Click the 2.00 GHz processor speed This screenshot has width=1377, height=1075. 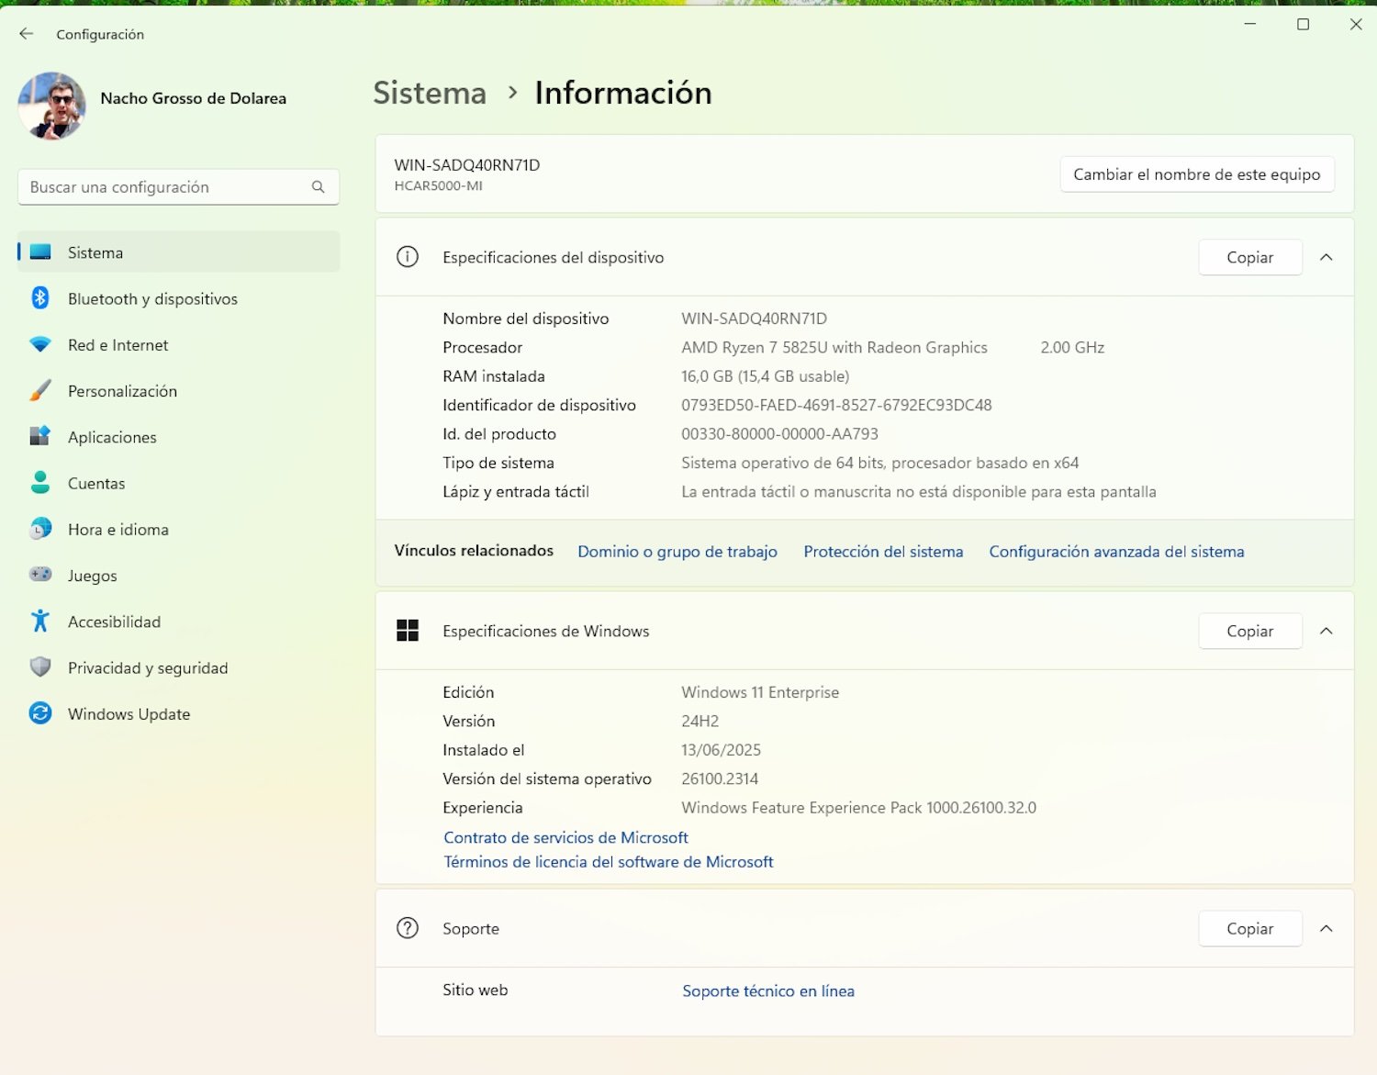coord(1072,347)
